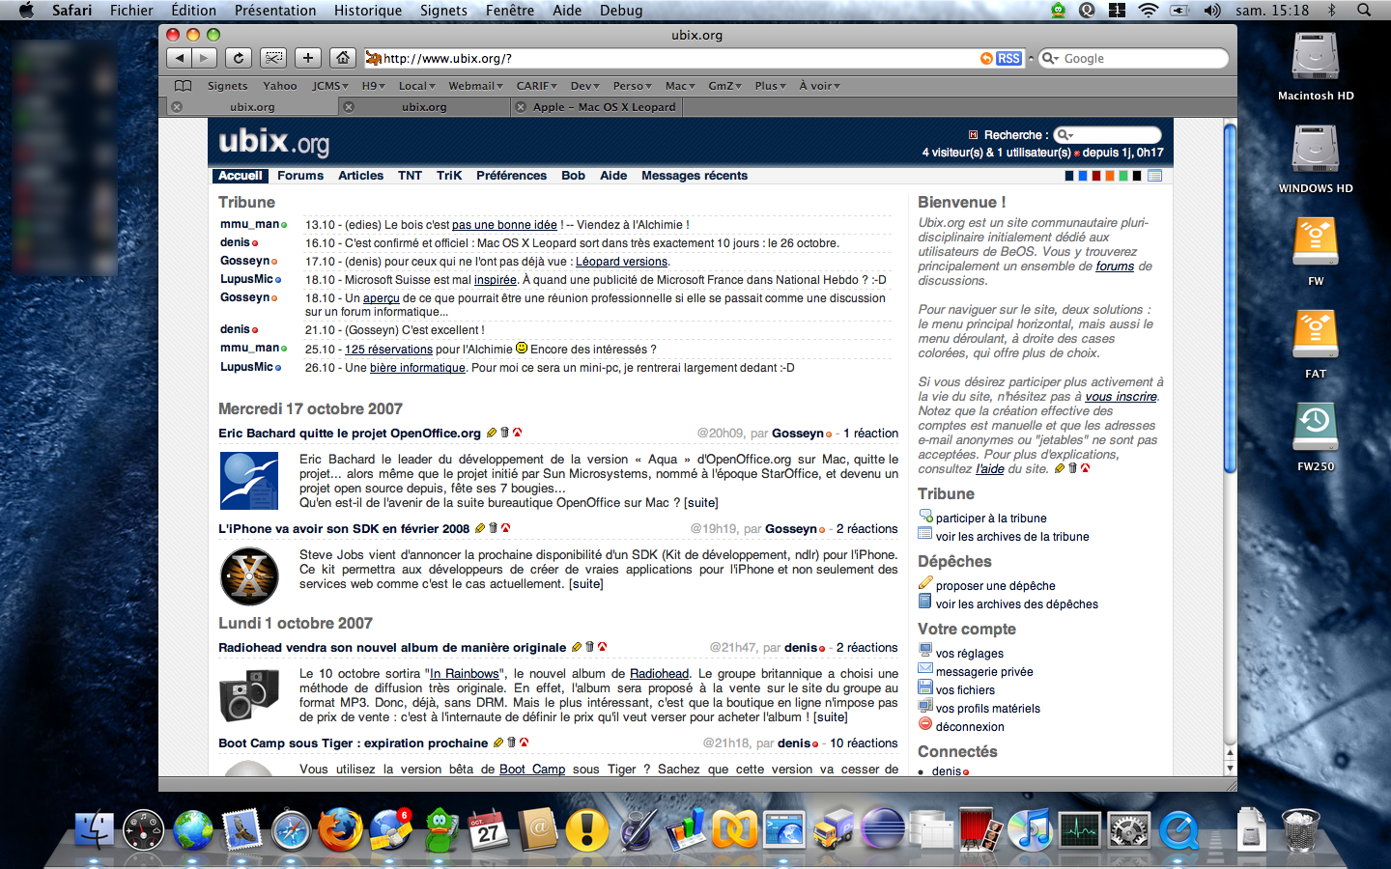
Task: Click the edit pencil beside Eric Bachard article
Action: [x=491, y=433]
